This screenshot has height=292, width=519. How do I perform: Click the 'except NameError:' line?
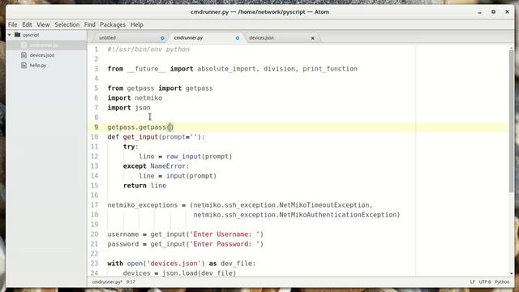(x=156, y=166)
